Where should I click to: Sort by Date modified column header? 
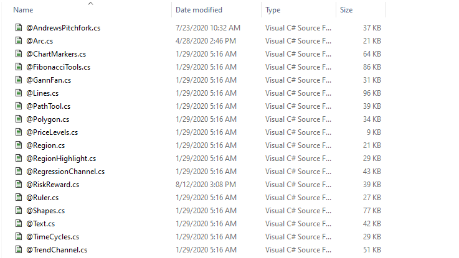(199, 10)
